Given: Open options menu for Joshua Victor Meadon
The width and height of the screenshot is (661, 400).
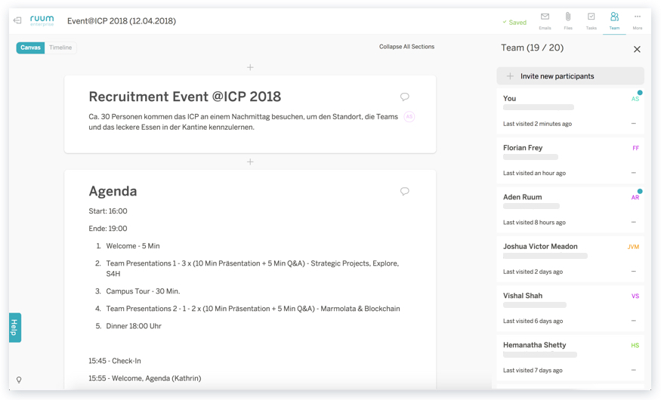Looking at the screenshot, I should (x=633, y=272).
